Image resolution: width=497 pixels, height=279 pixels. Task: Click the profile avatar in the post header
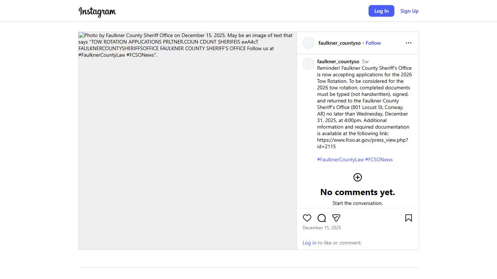tap(309, 43)
